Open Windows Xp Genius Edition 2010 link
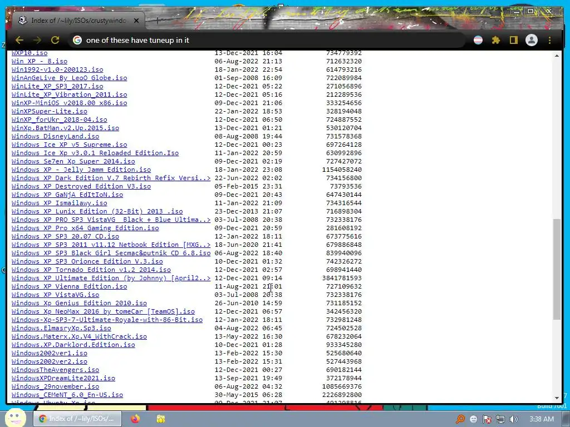This screenshot has width=570, height=427. [x=79, y=304]
